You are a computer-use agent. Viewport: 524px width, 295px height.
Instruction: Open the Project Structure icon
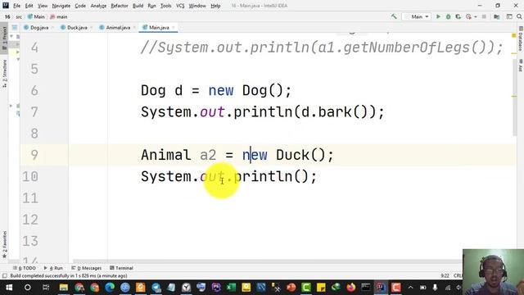point(497,16)
